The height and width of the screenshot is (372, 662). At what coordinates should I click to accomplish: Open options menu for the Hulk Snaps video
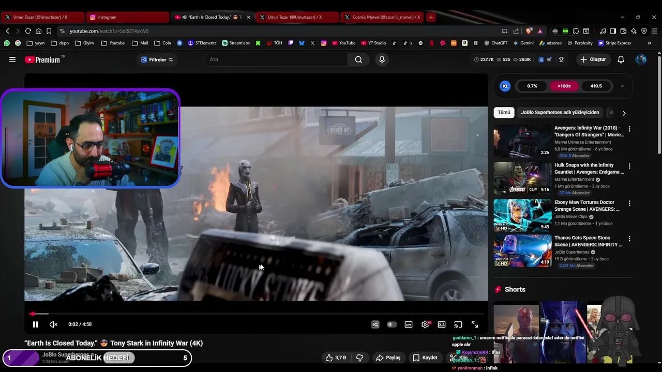(x=629, y=166)
